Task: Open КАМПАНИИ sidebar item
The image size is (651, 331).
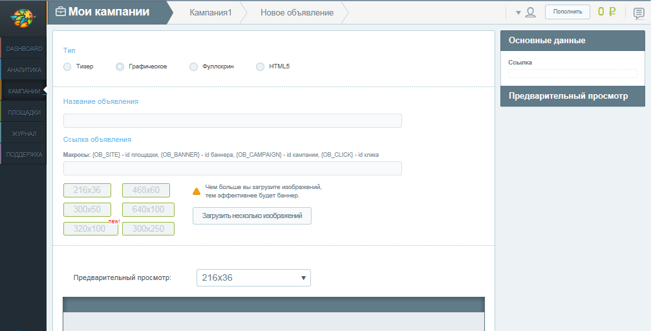Action: click(24, 91)
